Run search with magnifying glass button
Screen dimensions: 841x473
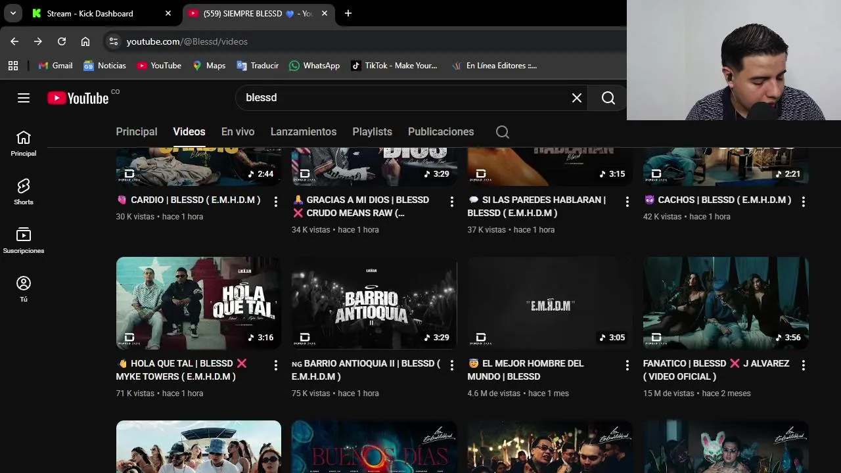[608, 98]
